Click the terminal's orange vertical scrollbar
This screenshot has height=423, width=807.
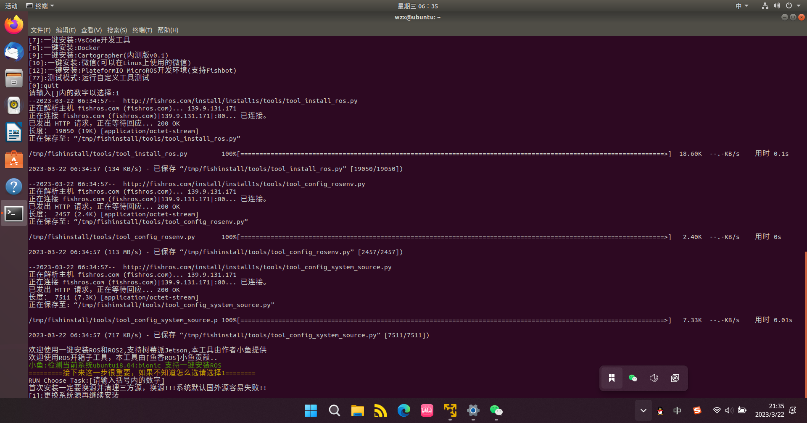[x=805, y=324]
